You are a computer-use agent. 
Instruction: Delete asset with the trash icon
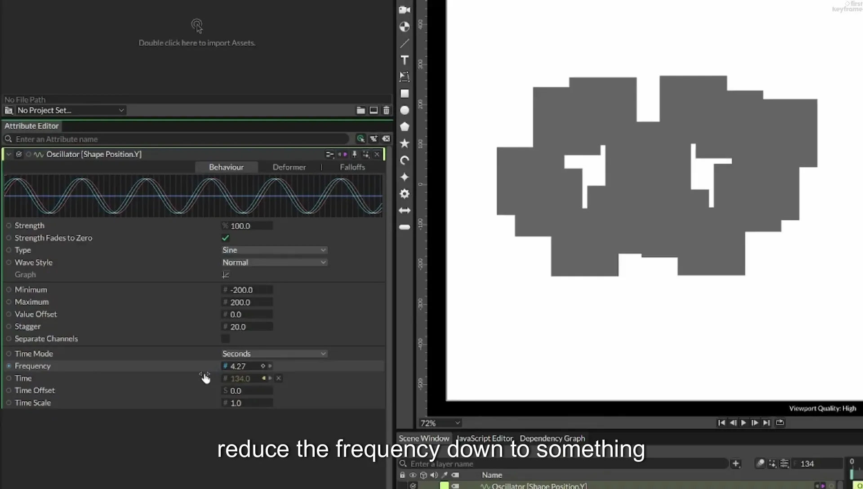(386, 110)
